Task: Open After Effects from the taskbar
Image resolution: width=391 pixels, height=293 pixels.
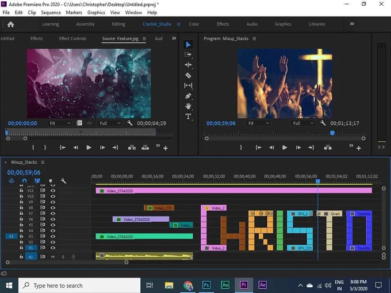Action: coord(262,285)
